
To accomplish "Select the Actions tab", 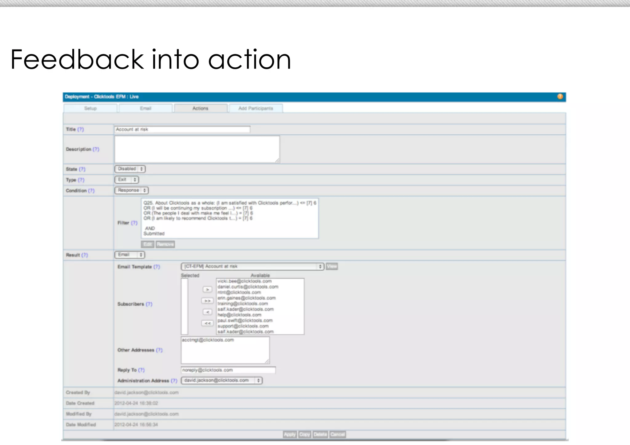I will [201, 108].
